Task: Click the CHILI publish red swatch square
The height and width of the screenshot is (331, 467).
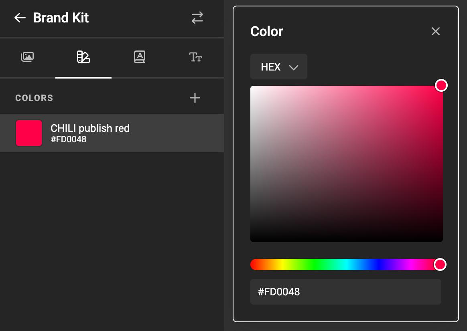Action: point(28,133)
